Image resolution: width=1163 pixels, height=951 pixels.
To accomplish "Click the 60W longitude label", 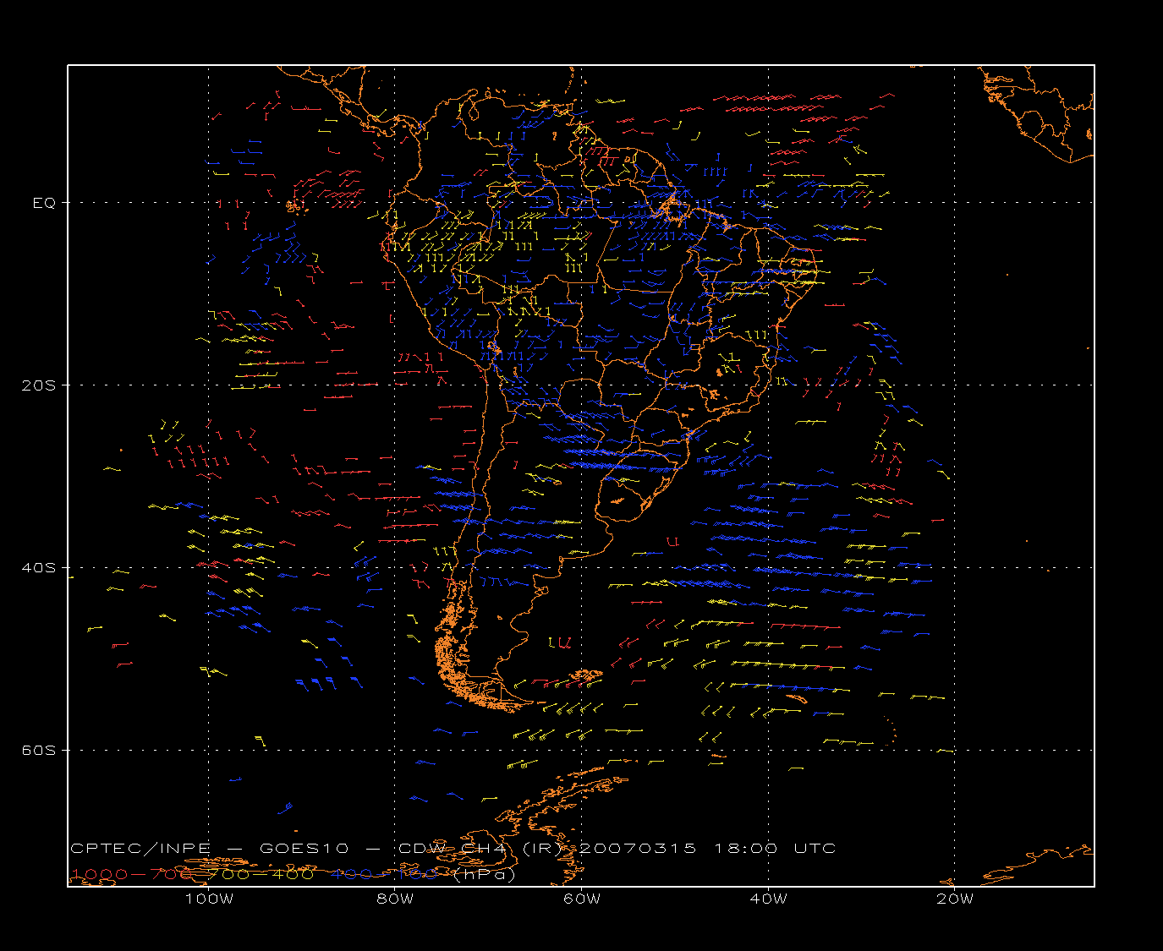I will click(x=582, y=899).
